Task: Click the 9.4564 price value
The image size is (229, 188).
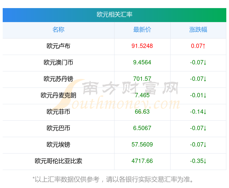Action: click(142, 62)
